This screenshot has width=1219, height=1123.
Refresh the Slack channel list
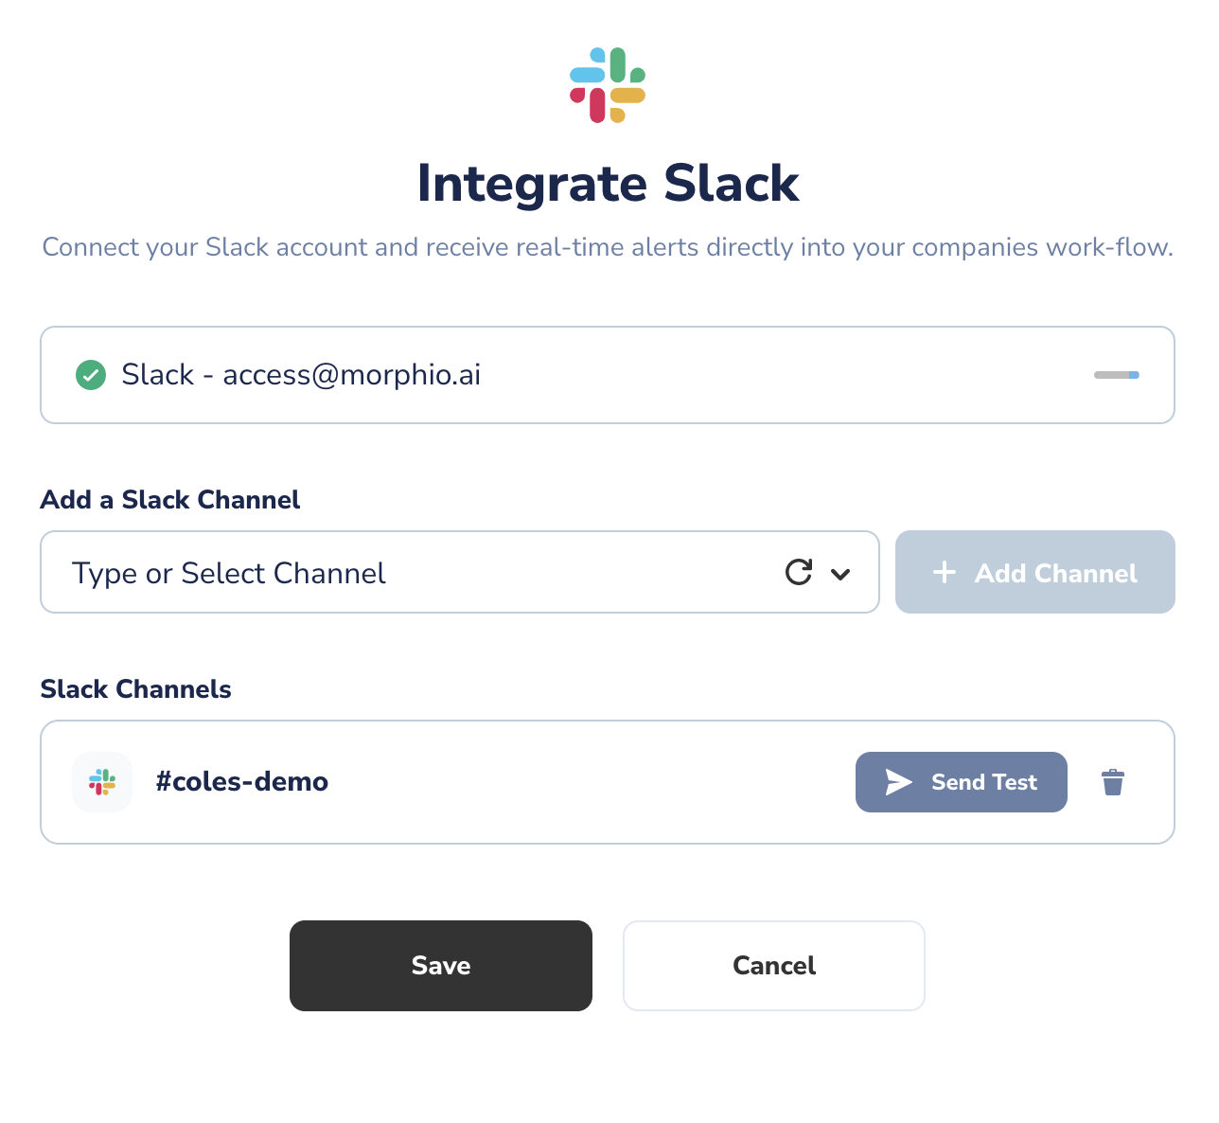click(799, 572)
